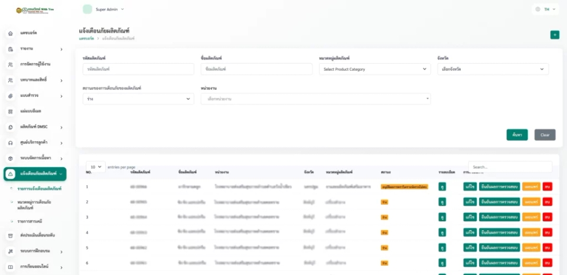Viewport: 567px width, 275px height.
Task: Click the warning triangle product alert icon
Action: [11, 174]
